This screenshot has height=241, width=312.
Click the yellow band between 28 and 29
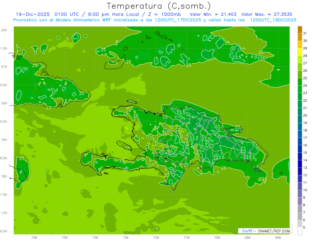point(300,52)
